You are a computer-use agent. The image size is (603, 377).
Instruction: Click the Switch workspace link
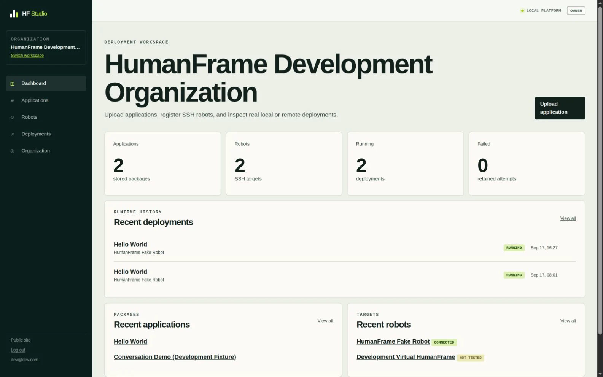[x=27, y=56]
